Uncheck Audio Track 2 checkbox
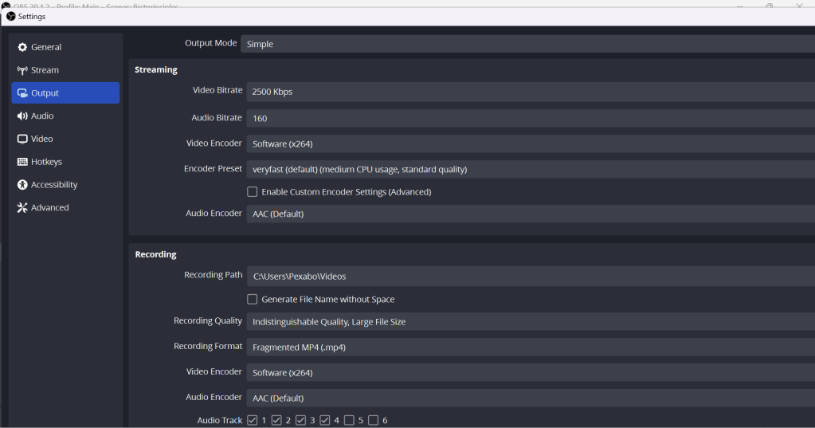This screenshot has width=815, height=428. 276,420
